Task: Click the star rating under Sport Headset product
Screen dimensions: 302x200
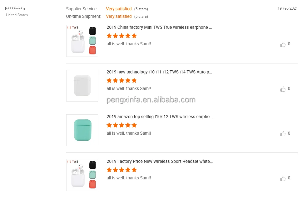Action: (x=122, y=170)
